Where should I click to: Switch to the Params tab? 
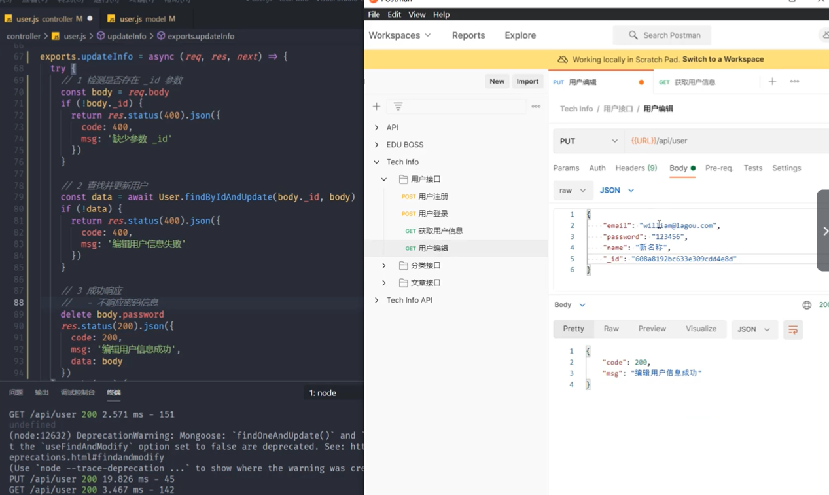pos(566,168)
